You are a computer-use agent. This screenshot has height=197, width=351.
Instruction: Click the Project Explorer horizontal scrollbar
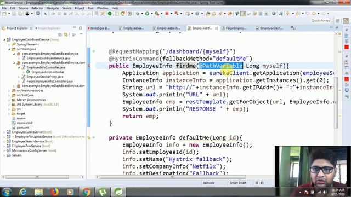pos(37,177)
